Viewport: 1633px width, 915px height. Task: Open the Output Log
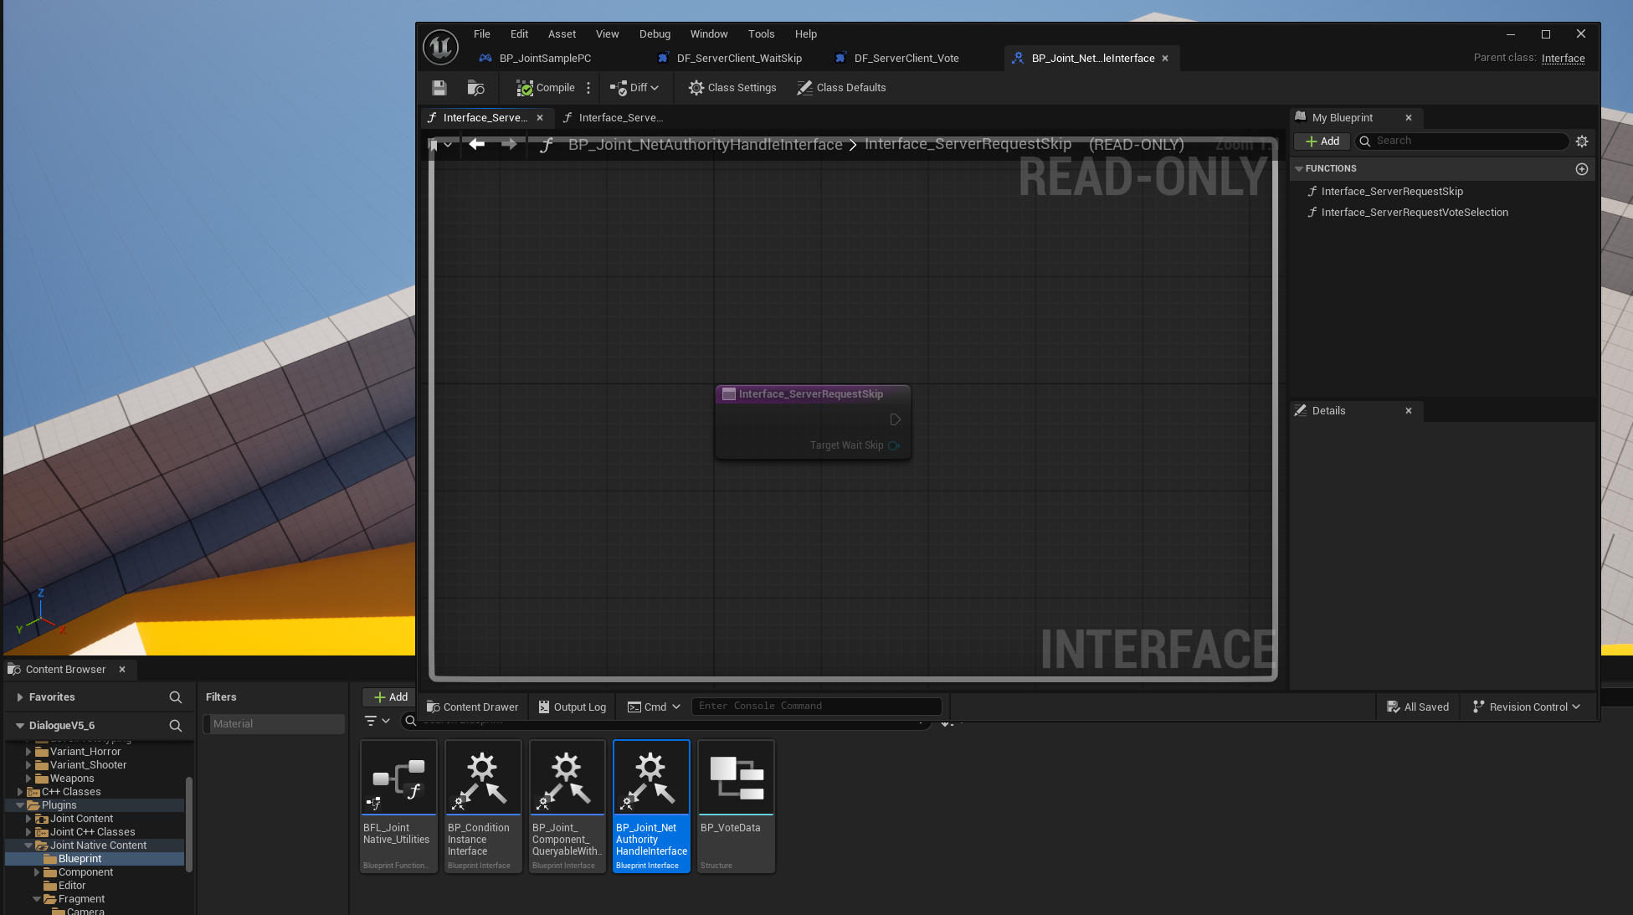click(573, 707)
